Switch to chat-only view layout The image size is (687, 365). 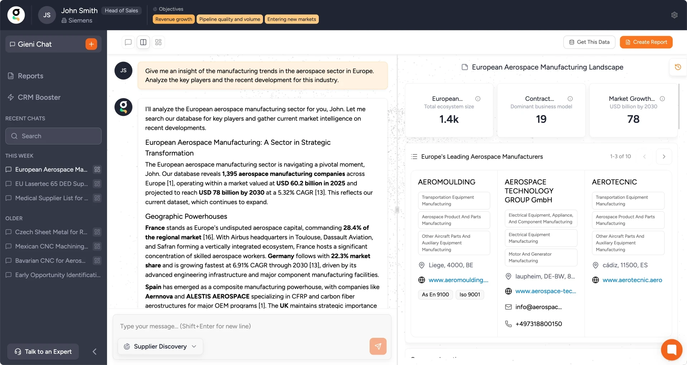(x=128, y=42)
